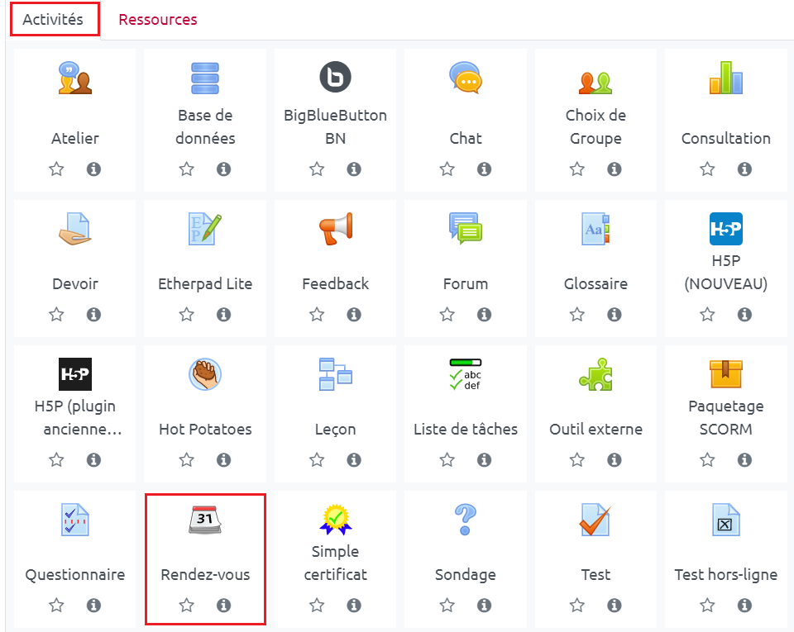Click the Chat speech bubbles icon
Screen dimensions: 794x632
[466, 78]
